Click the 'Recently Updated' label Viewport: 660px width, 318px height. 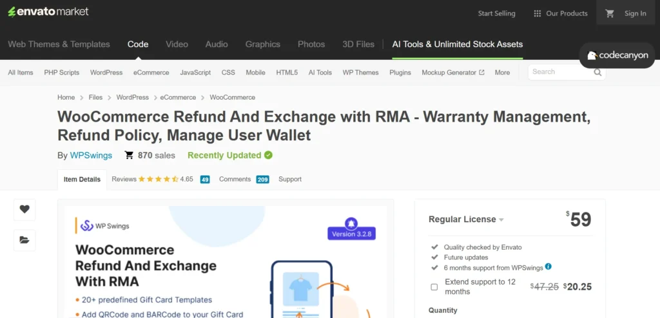224,155
